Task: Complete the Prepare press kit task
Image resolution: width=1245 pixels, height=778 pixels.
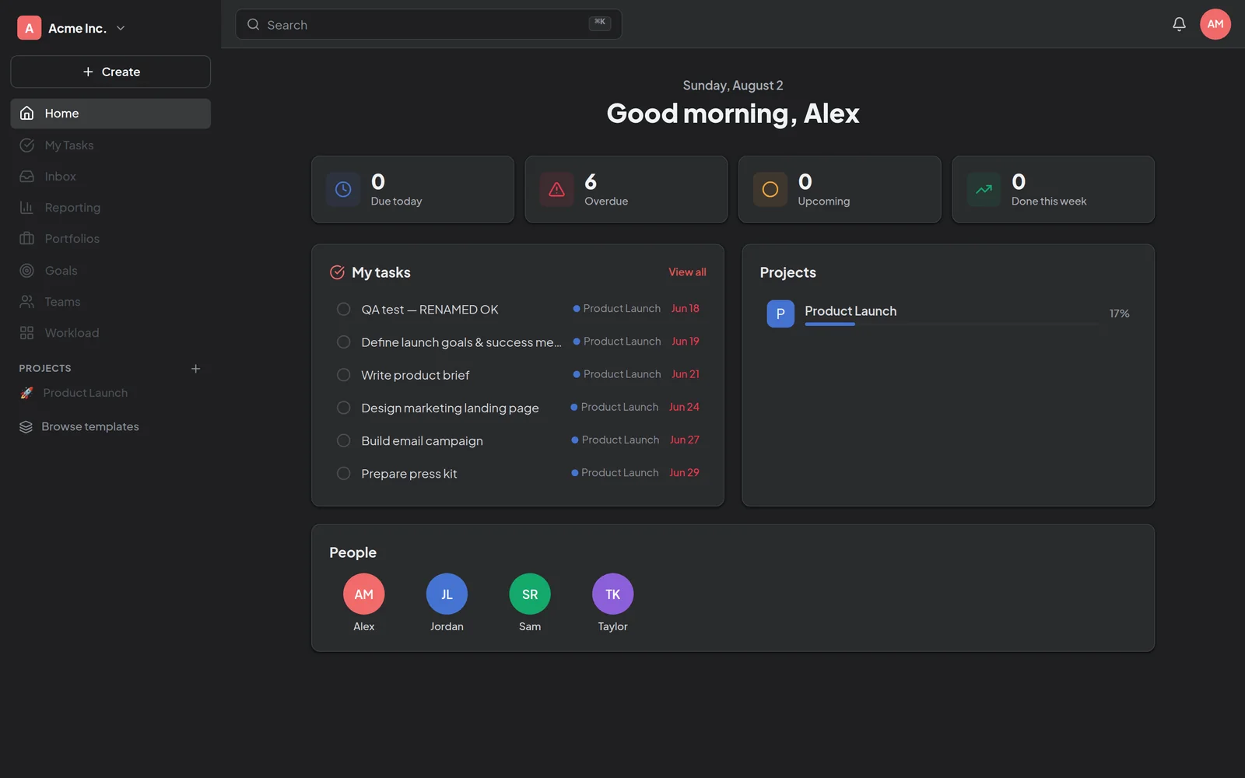Action: pyautogui.click(x=343, y=474)
